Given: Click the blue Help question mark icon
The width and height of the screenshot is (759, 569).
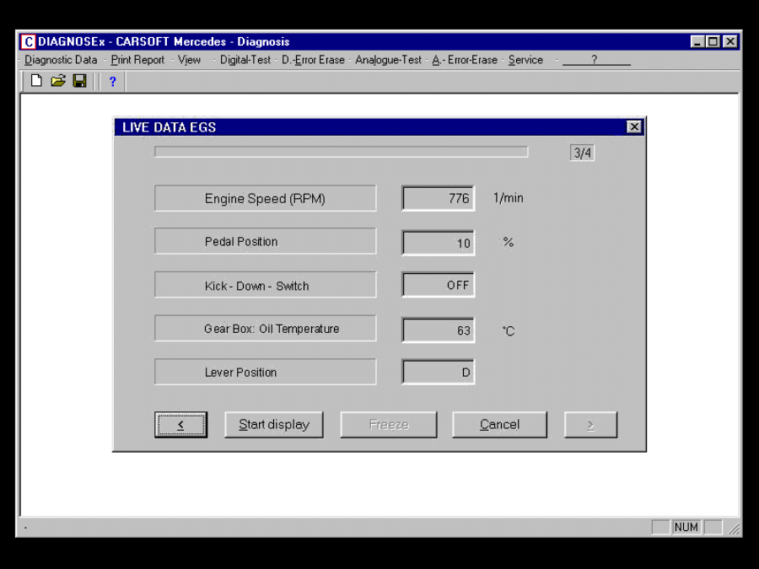Looking at the screenshot, I should pyautogui.click(x=112, y=82).
